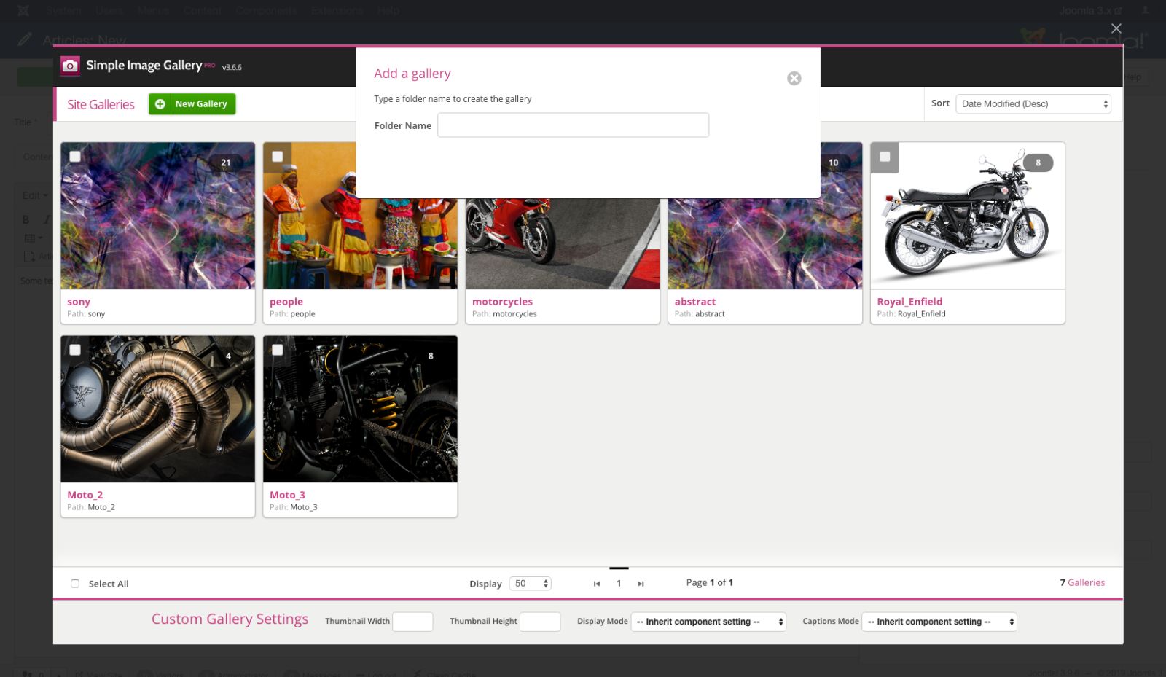
Task: Select page number 1 in pagination
Action: pos(619,584)
